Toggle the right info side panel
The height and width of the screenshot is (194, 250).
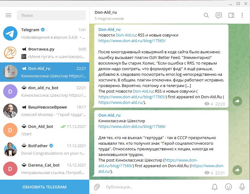[231, 15]
